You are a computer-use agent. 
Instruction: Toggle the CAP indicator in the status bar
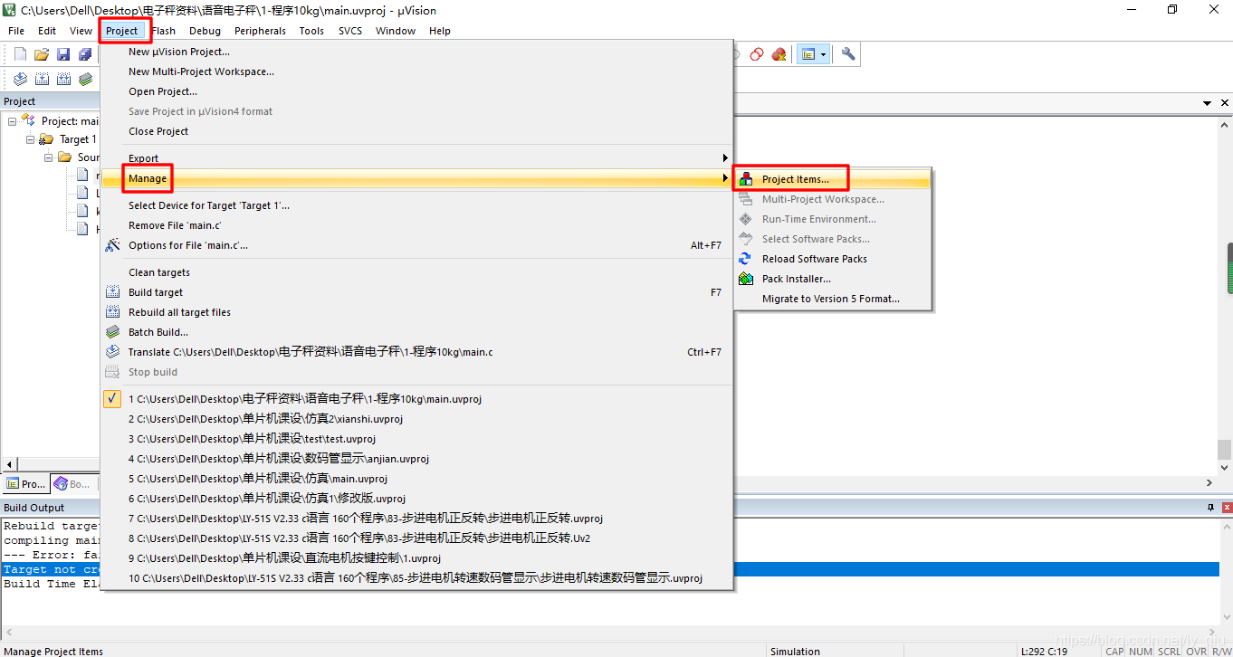point(1115,651)
